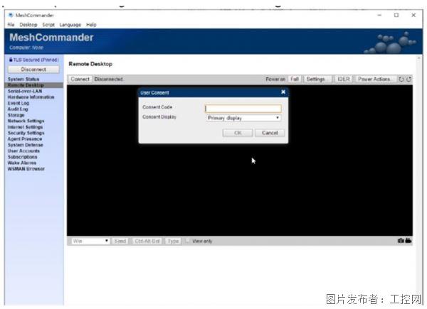The width and height of the screenshot is (427, 309).
Task: Open Agent Presence section
Action: [25, 139]
